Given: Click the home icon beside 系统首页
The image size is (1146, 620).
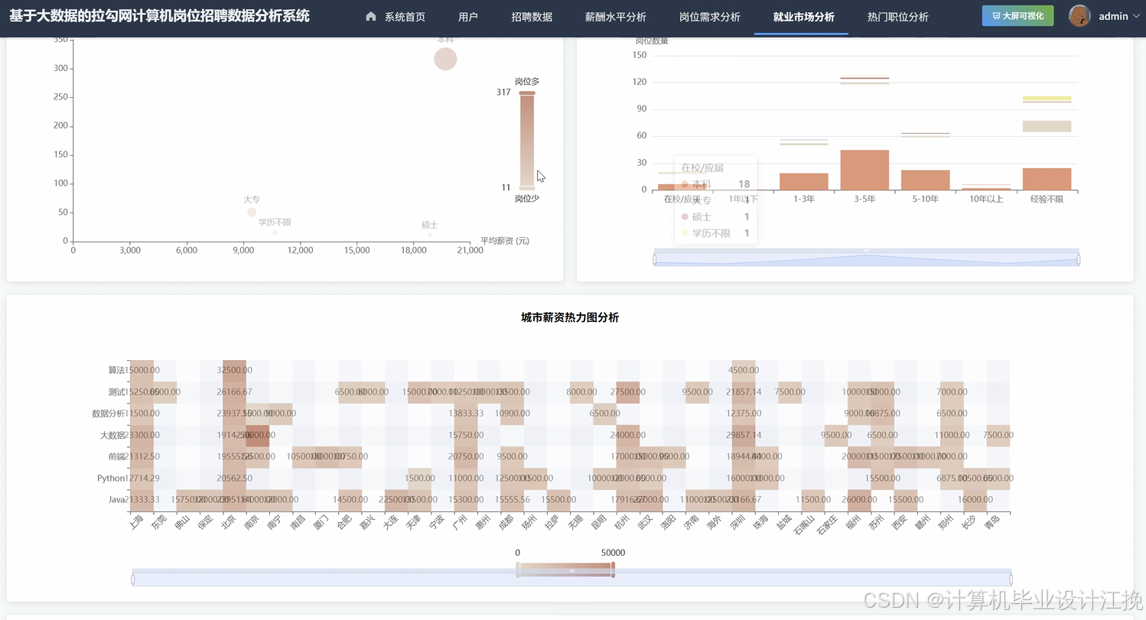Looking at the screenshot, I should tap(370, 16).
